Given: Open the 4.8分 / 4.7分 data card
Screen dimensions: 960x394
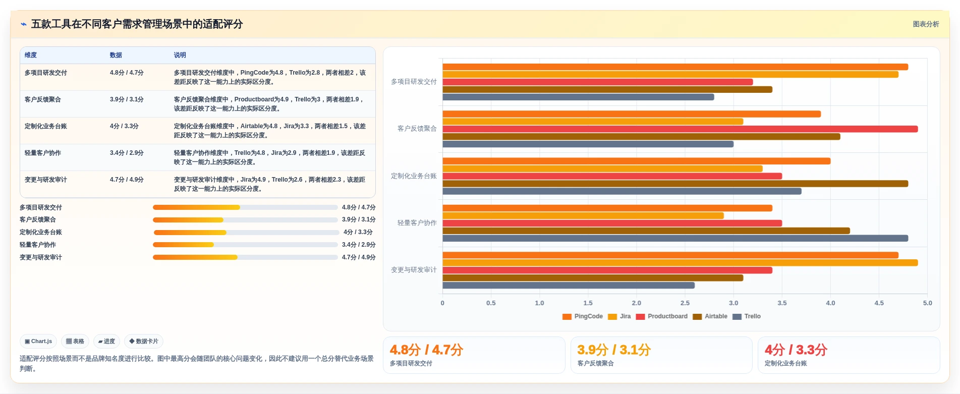Looking at the screenshot, I should coord(474,355).
